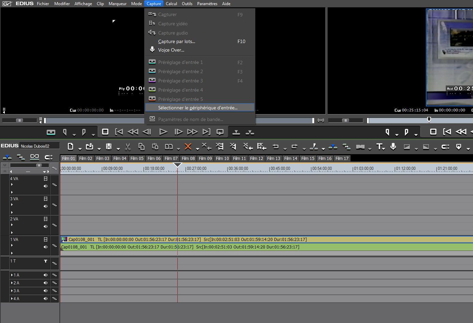Screen dimensions: 473x323
Task: Save the project with the floppy icon
Action: 109,147
